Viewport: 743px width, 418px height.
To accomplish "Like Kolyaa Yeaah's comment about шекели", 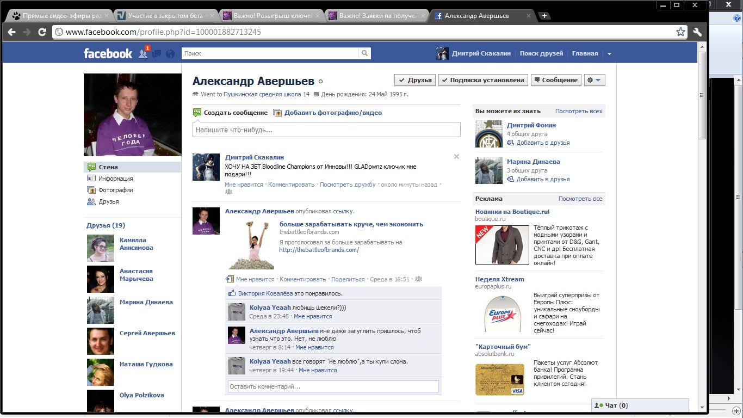I will click(x=313, y=316).
